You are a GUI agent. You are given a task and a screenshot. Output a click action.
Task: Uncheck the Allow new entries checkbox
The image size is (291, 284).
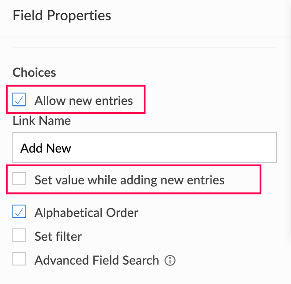pos(19,100)
